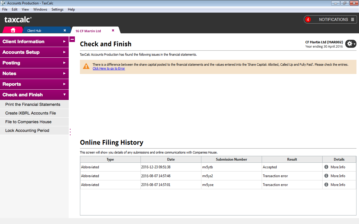The image size is (359, 224).
Task: Click the taxcalc logo
Action: 18,20
